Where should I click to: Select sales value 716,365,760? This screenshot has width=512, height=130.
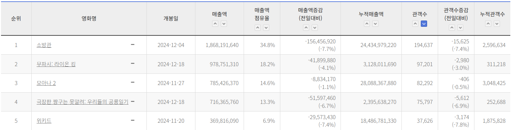click(x=224, y=102)
